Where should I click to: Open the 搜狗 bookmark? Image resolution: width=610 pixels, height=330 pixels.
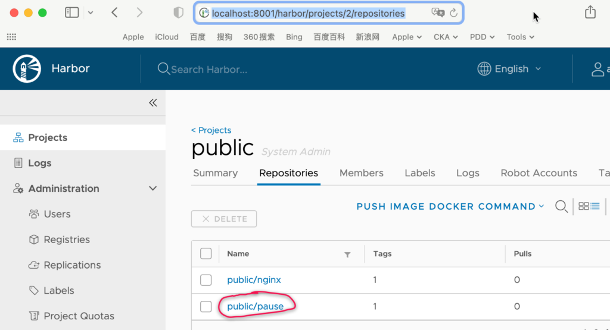pyautogui.click(x=225, y=37)
